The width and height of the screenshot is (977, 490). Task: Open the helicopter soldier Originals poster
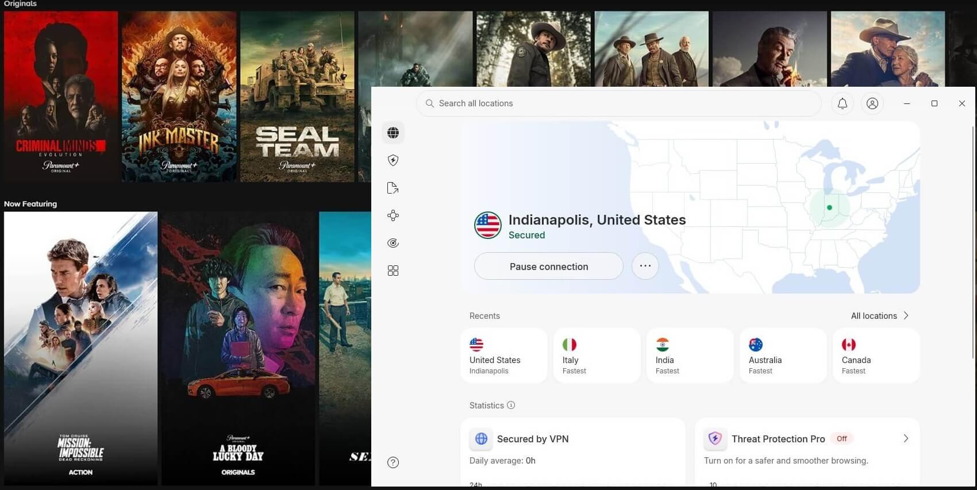(416, 49)
